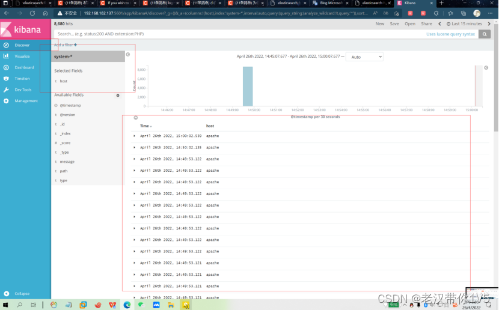Switch to the 'If you wish to' tab

[x=118, y=3]
